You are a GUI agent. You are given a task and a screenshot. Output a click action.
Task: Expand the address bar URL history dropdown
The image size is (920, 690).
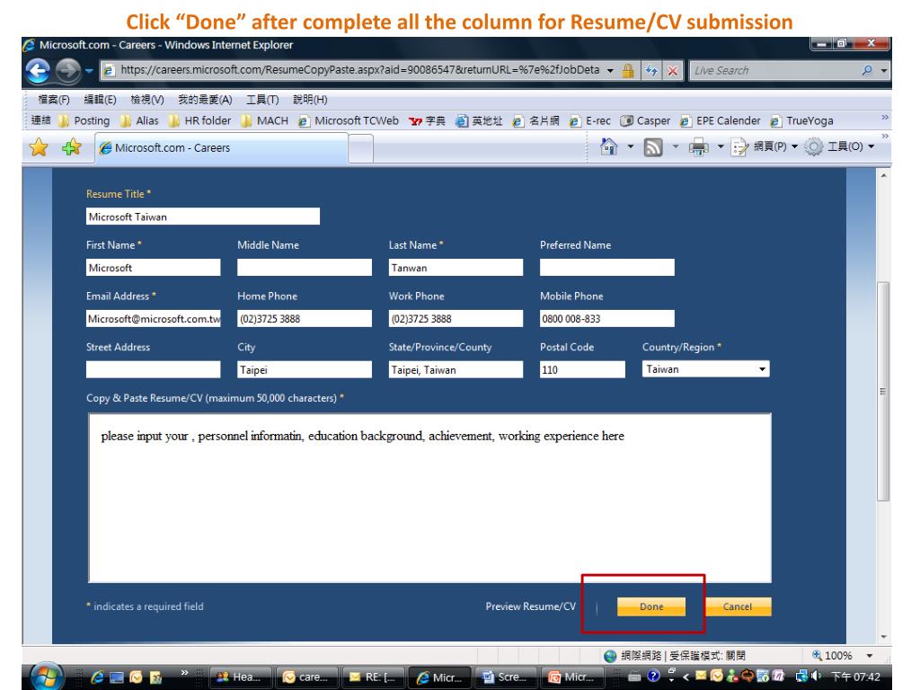click(x=610, y=70)
